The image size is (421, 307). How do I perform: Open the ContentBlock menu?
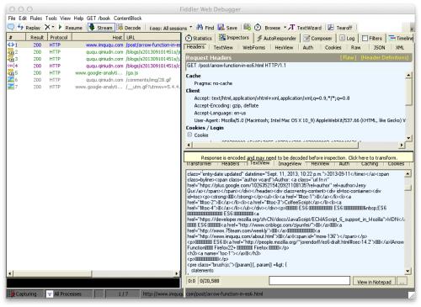click(x=127, y=19)
